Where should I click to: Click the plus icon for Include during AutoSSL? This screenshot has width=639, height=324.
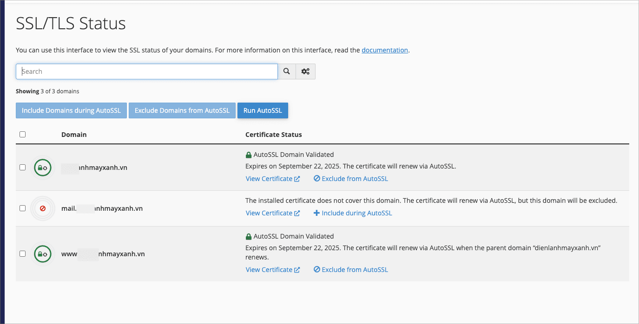click(x=316, y=213)
